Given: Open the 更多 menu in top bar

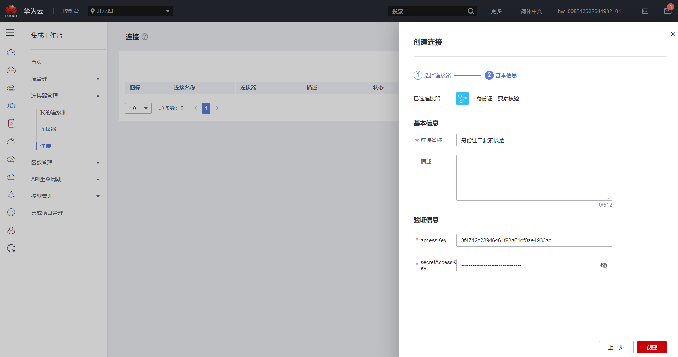Looking at the screenshot, I should (x=496, y=11).
